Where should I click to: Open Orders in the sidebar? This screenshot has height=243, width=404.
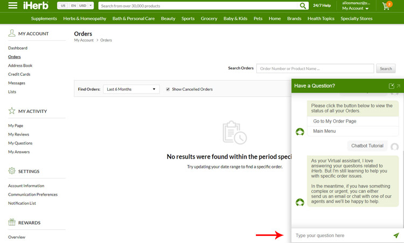click(x=14, y=56)
